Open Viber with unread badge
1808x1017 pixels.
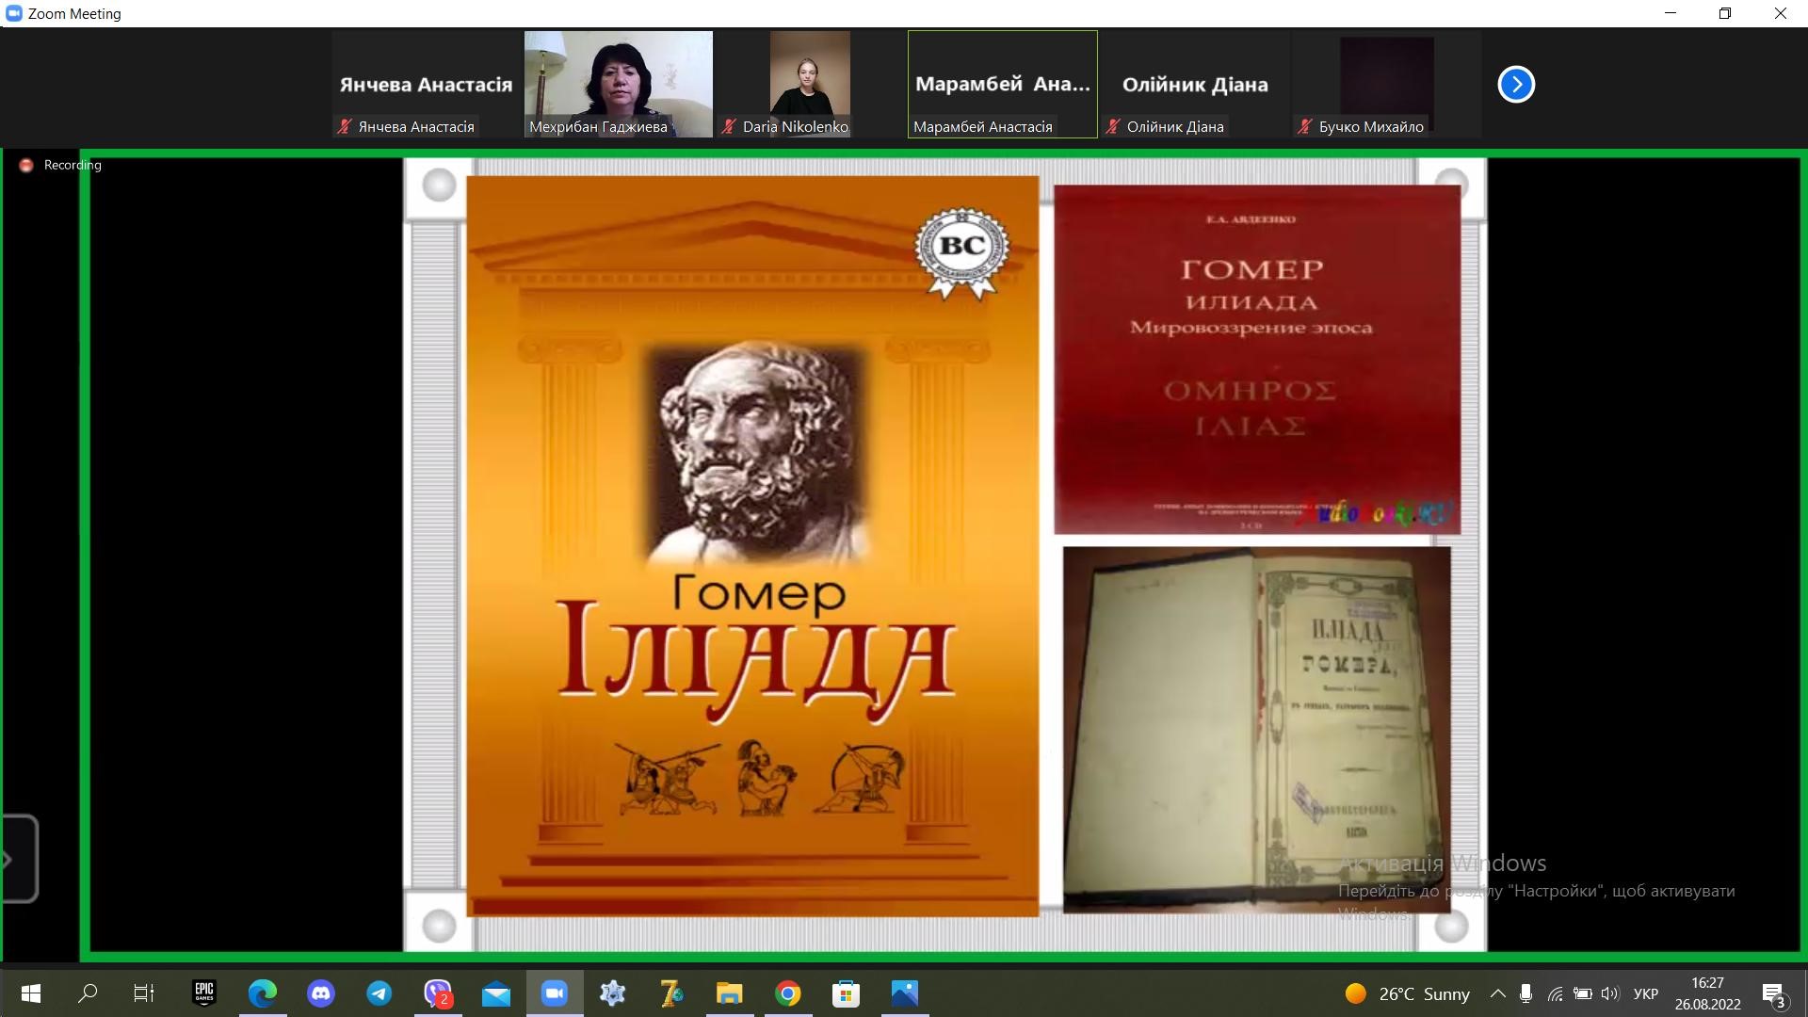(438, 993)
